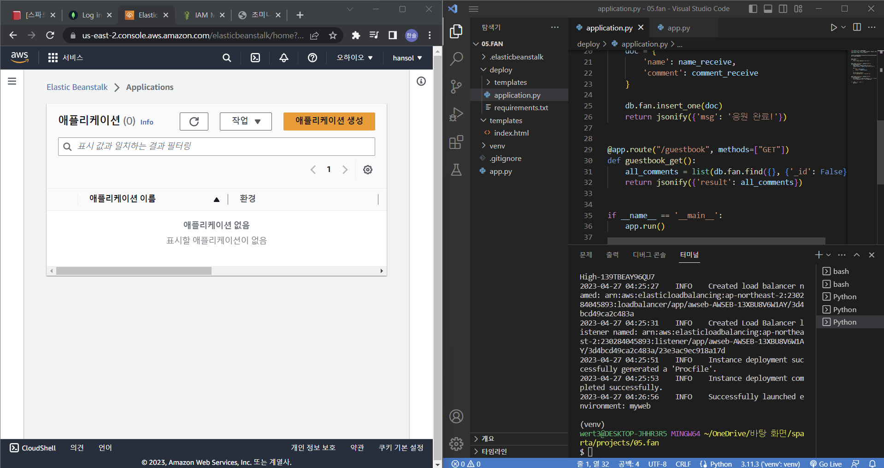Switch to the IAM Chrome tab

click(203, 15)
